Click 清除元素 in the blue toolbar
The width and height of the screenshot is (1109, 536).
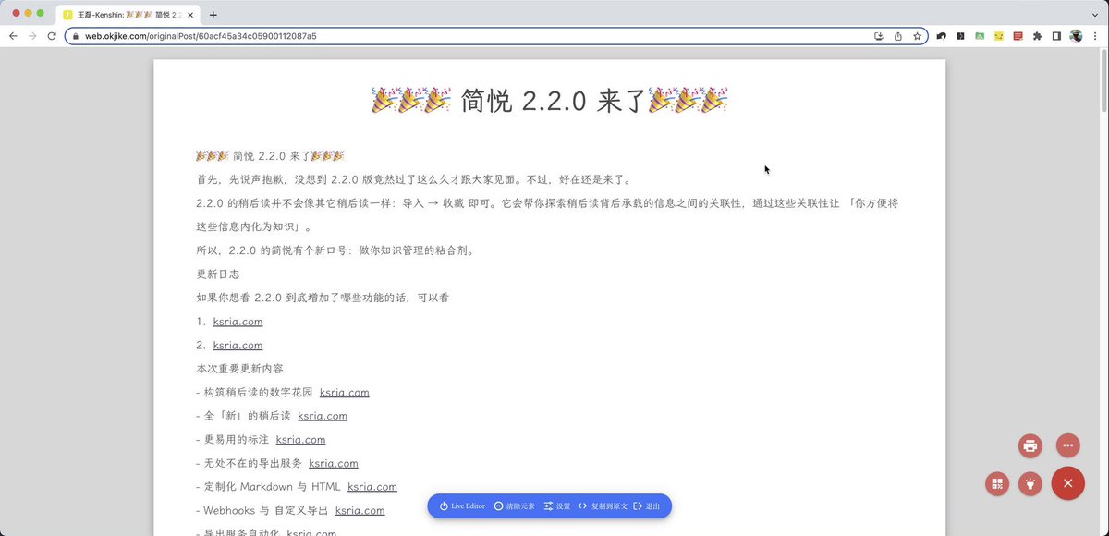515,506
